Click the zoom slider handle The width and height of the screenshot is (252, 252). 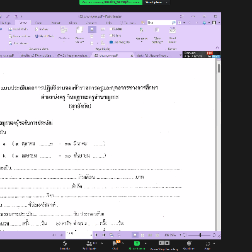(x=200, y=235)
